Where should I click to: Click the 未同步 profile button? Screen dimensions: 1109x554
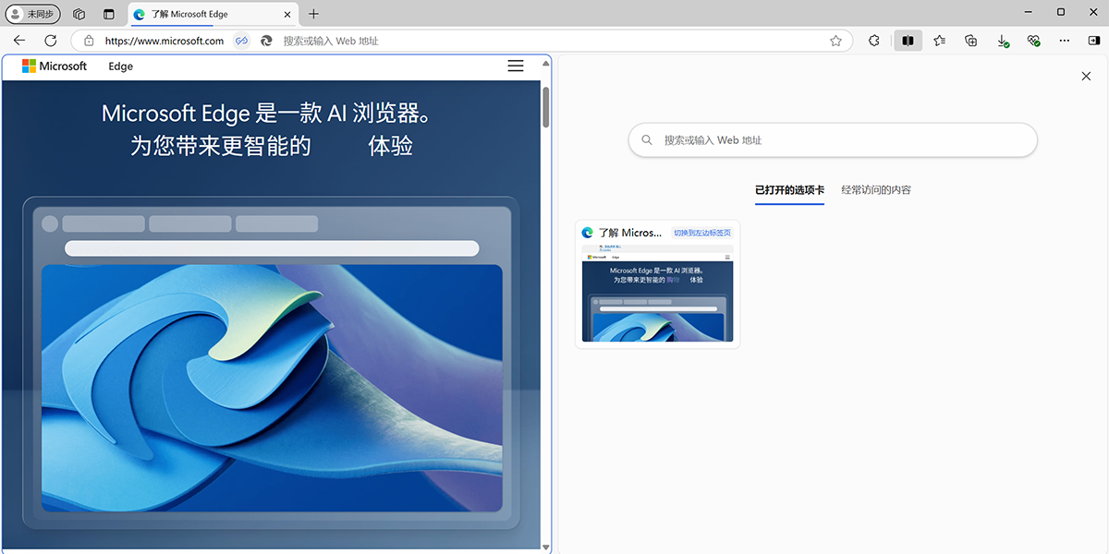pos(31,14)
